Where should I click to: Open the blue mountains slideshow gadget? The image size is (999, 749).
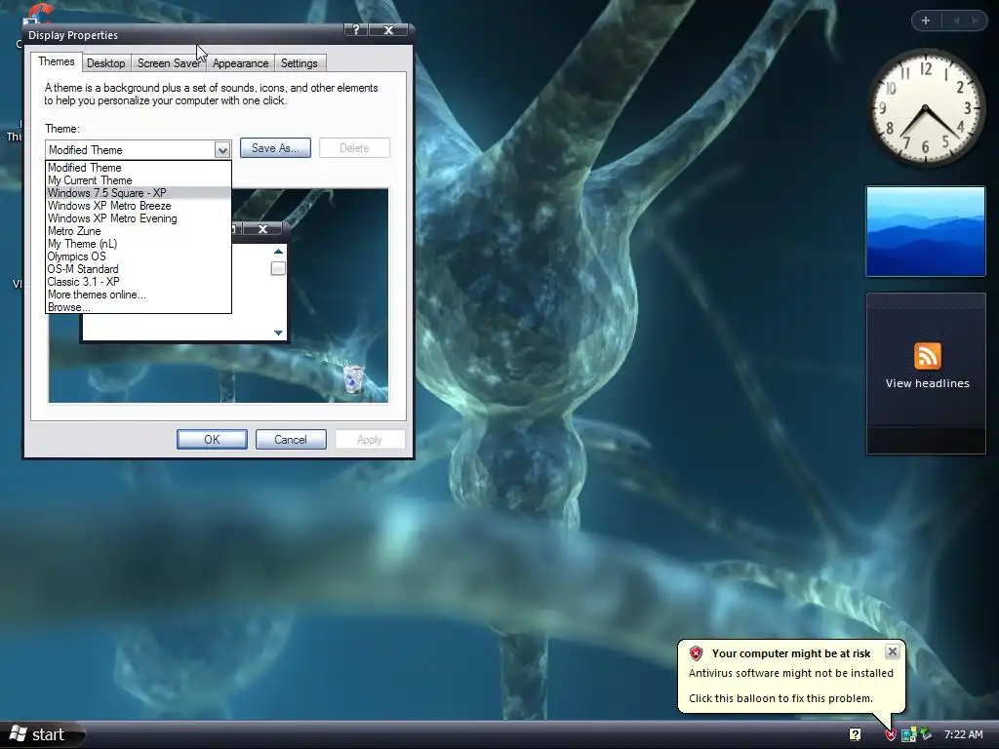tap(926, 231)
